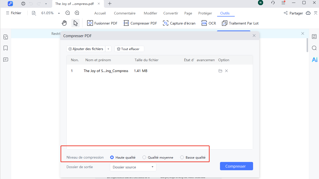Enable Basse qualité compression
319x179 pixels.
coord(182,157)
